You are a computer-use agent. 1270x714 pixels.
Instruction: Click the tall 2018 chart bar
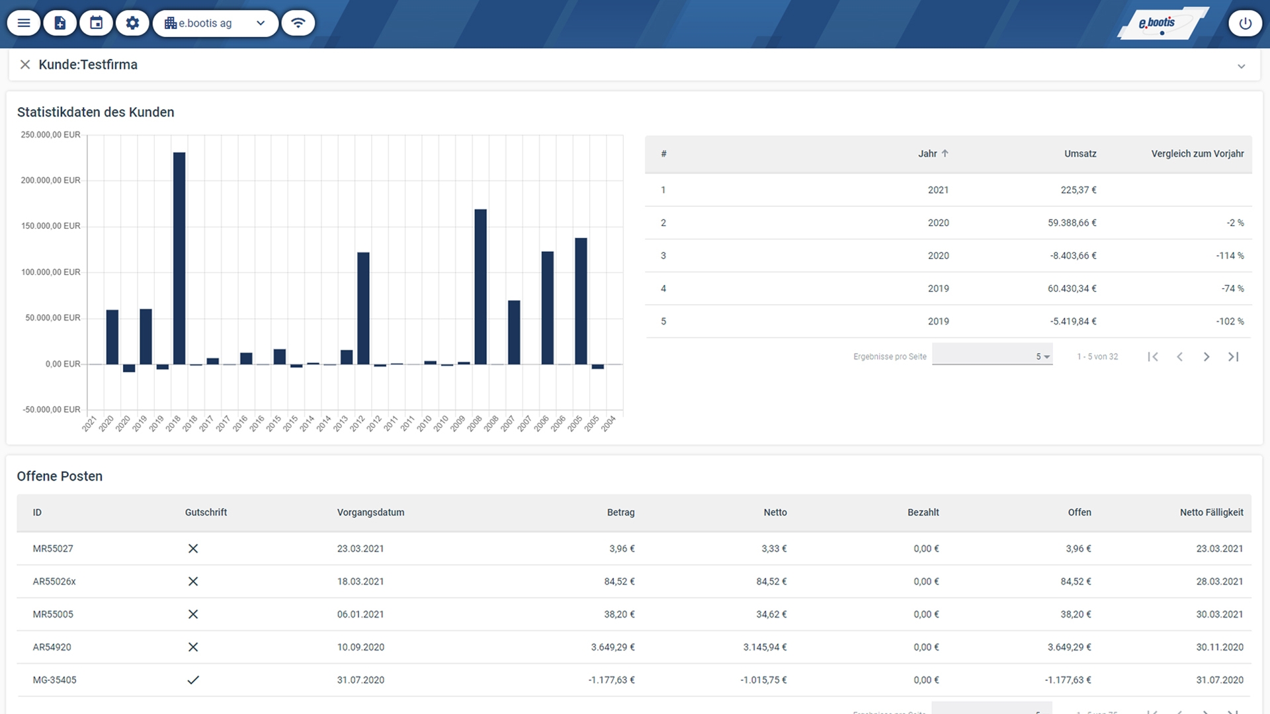[179, 258]
